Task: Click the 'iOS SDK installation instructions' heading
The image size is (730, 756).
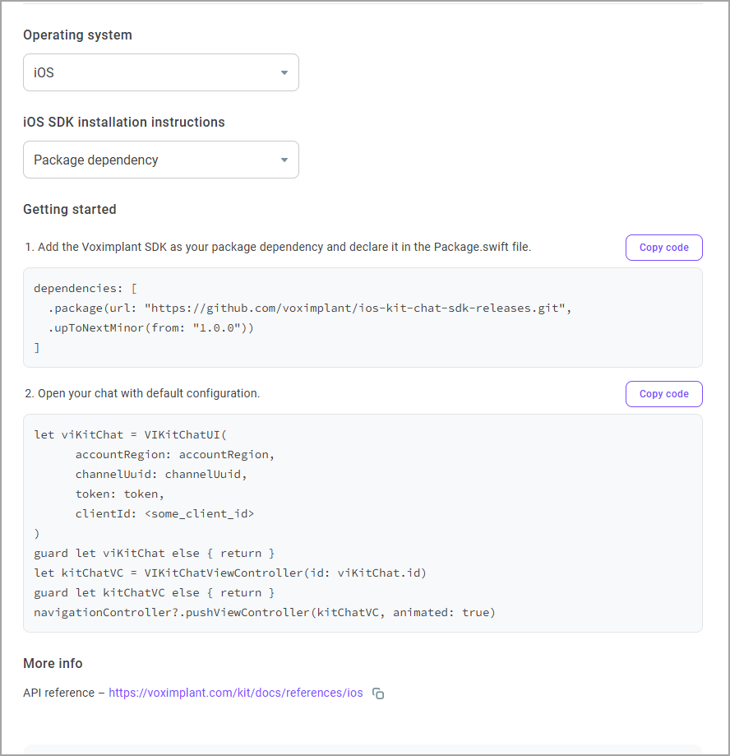Action: click(x=124, y=122)
